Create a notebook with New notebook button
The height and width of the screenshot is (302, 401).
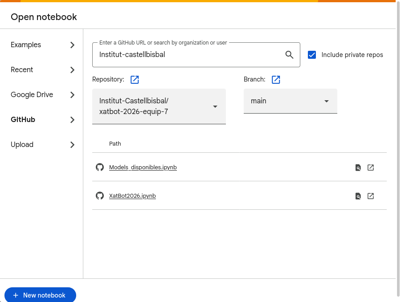point(40,295)
